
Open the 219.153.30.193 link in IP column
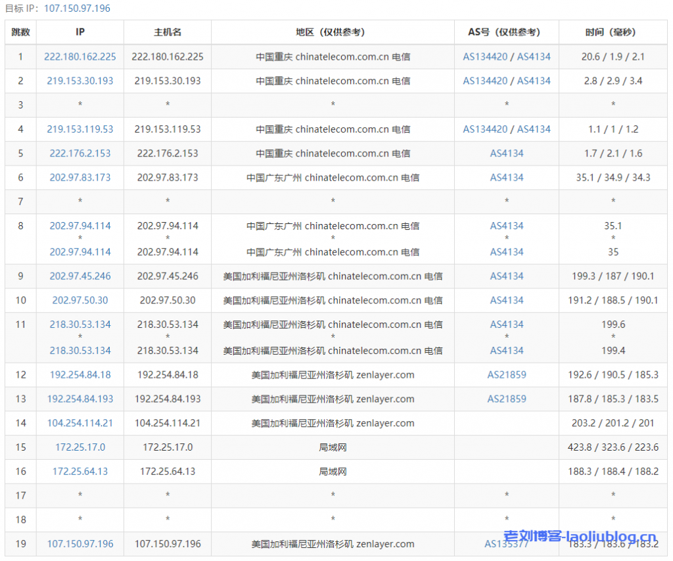[x=80, y=81]
